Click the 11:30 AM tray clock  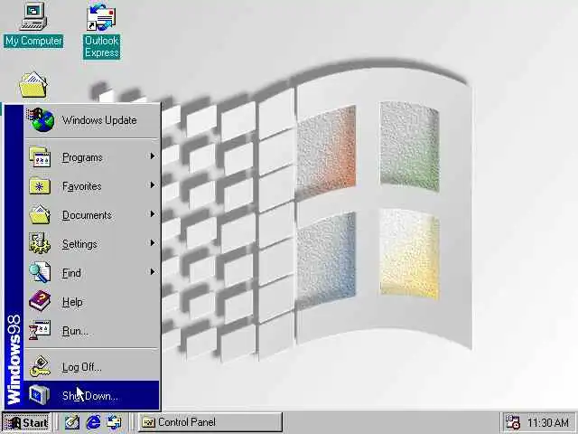click(x=547, y=422)
